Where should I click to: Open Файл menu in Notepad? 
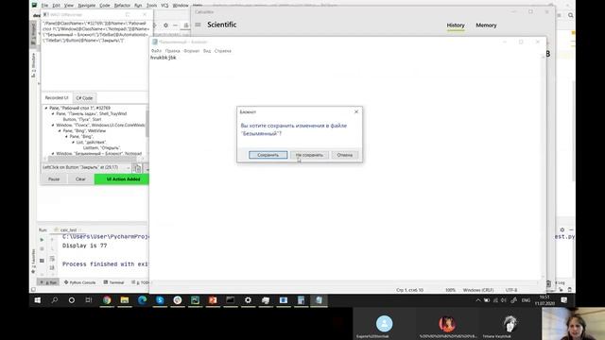point(156,51)
